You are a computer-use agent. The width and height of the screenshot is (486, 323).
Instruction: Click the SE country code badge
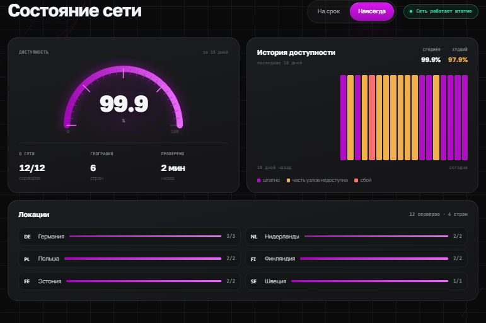(x=253, y=281)
